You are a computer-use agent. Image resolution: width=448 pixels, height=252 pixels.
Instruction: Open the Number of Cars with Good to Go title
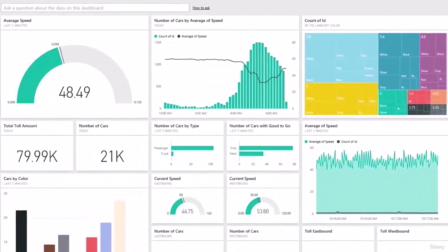point(260,126)
